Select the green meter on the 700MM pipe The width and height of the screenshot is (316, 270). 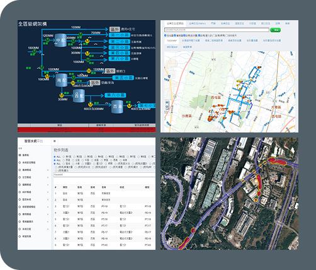tap(81, 34)
